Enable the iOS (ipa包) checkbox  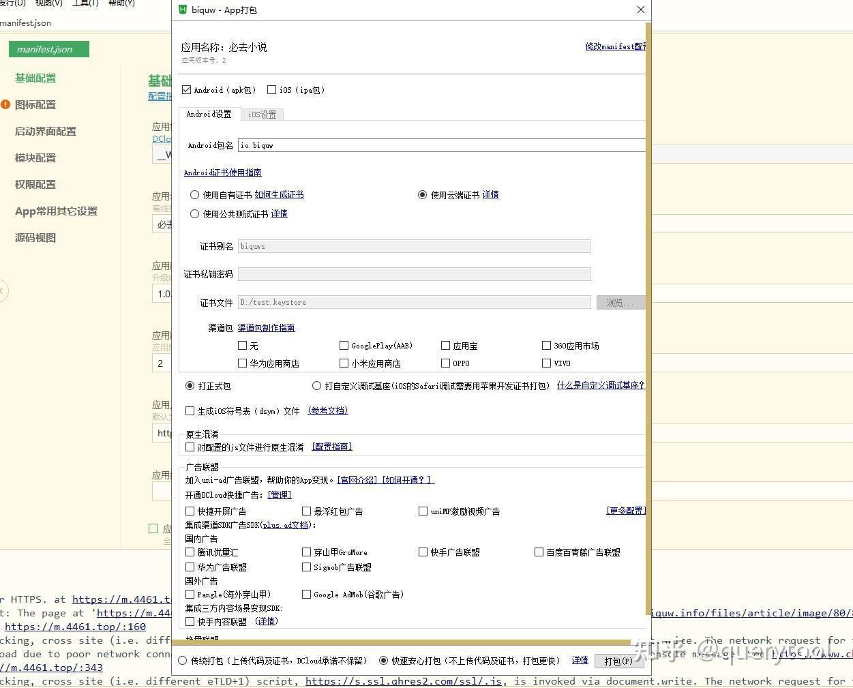click(x=272, y=89)
